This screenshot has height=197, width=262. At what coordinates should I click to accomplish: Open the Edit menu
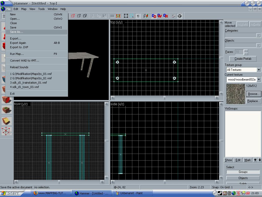tap(16, 9)
